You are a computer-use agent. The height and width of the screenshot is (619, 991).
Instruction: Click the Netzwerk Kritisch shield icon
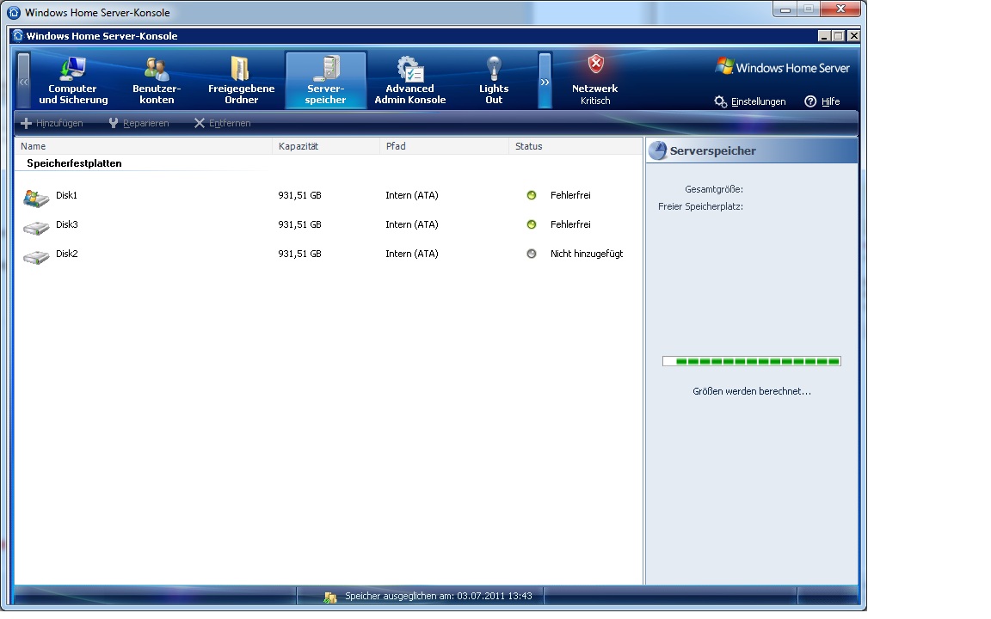click(595, 64)
